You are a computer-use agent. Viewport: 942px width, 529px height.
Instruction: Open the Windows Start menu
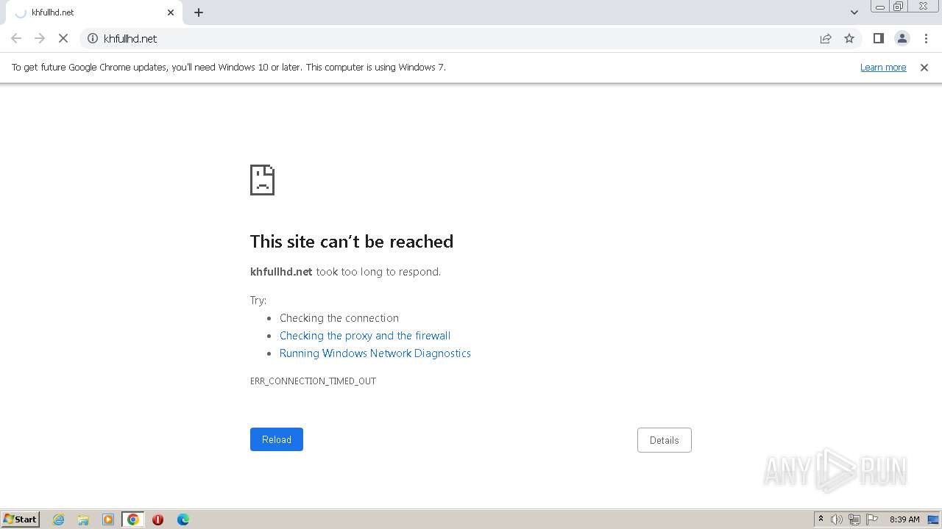coord(21,519)
